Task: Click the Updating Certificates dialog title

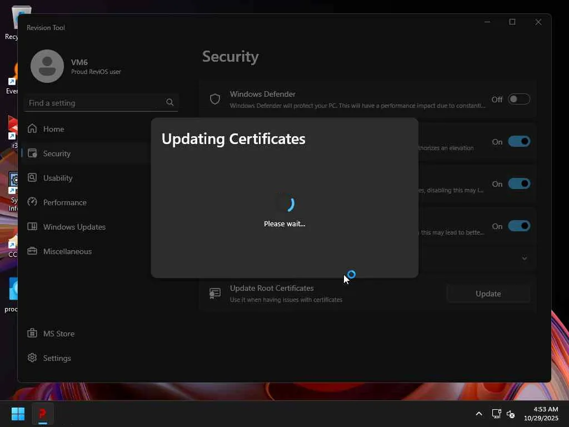Action: 233,139
